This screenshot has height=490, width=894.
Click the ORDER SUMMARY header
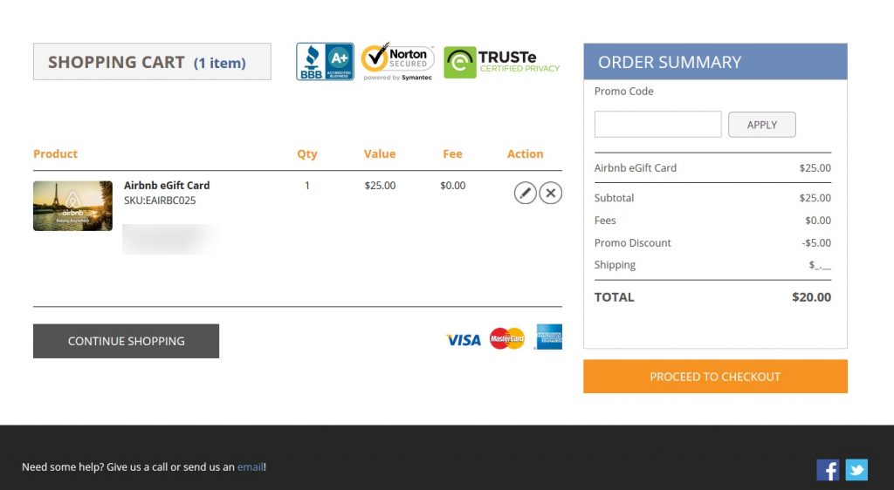click(715, 62)
